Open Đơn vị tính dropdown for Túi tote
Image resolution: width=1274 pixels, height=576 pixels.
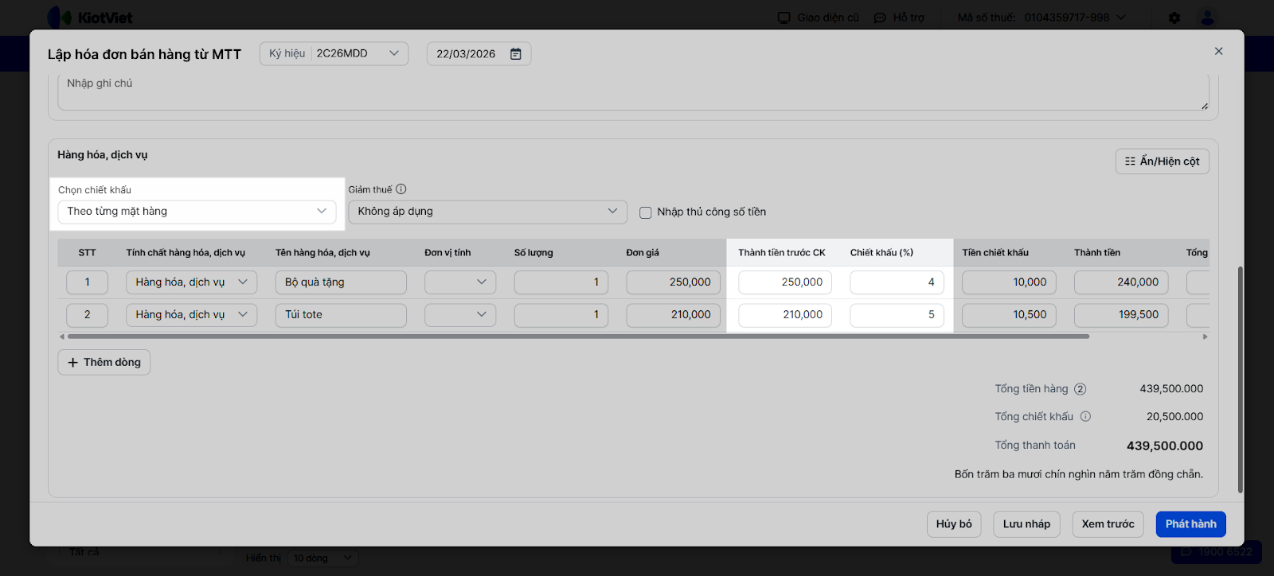tap(460, 315)
